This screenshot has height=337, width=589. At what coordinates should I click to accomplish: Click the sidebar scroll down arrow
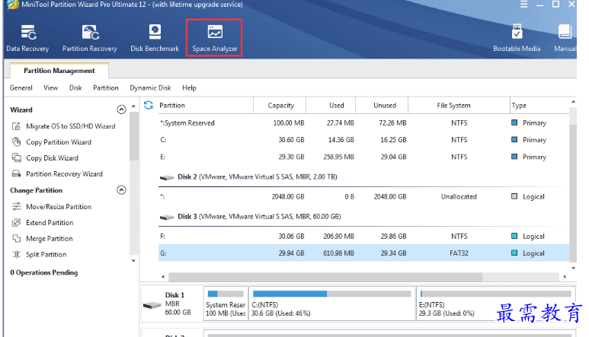pos(134,261)
